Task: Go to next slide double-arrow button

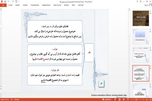Action: [x=1, y=89]
